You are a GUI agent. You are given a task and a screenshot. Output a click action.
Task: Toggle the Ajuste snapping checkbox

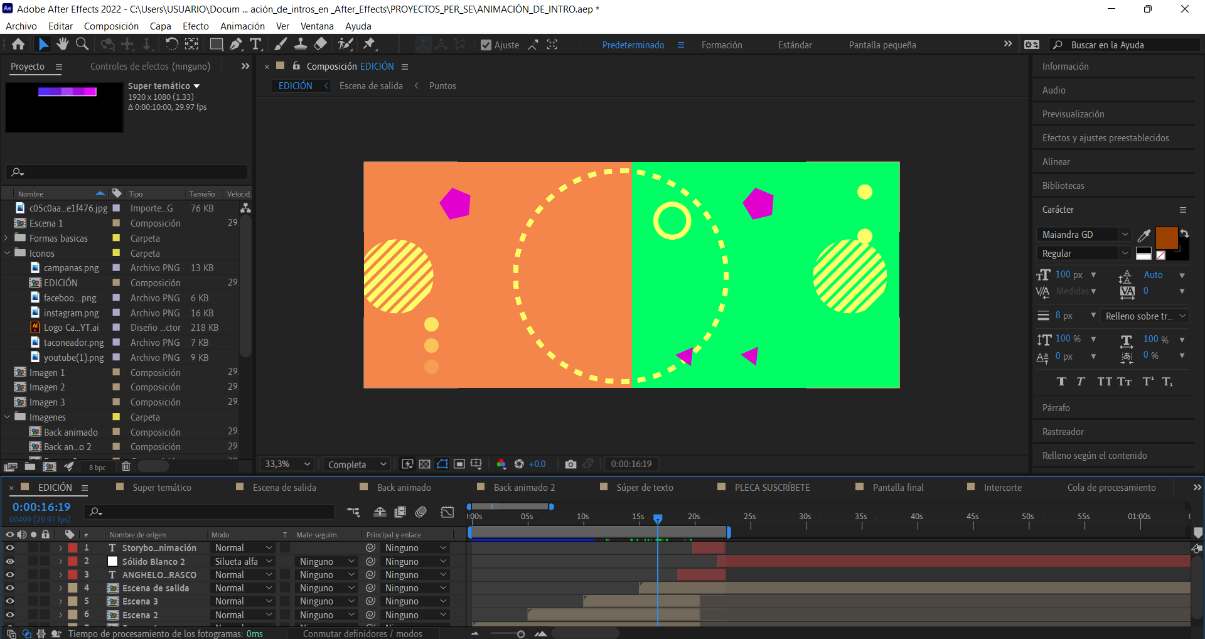[486, 45]
